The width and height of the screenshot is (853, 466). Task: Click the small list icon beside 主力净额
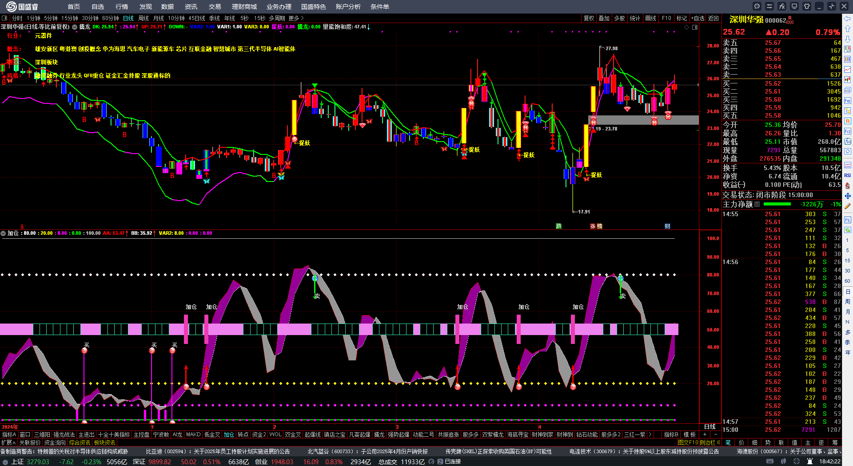(757, 204)
